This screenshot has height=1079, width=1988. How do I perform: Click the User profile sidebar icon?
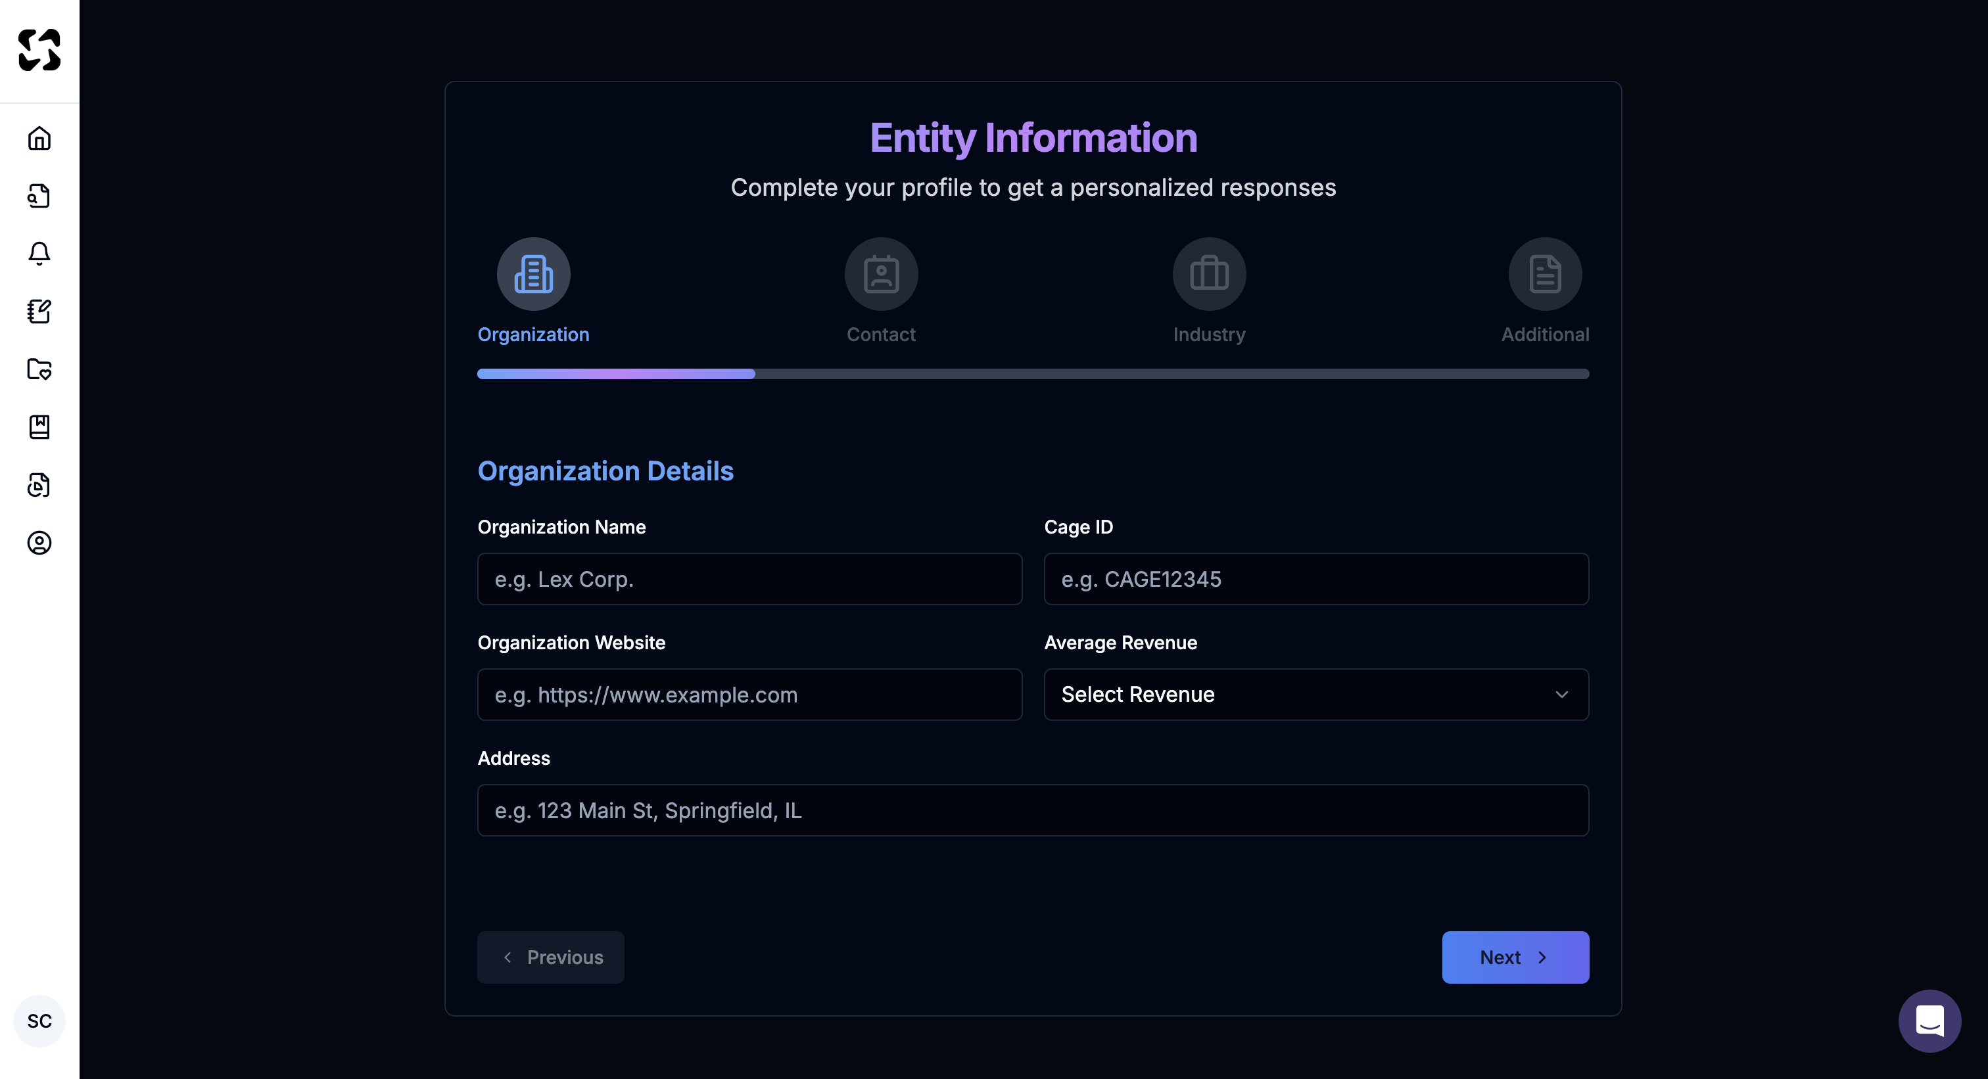(x=39, y=542)
